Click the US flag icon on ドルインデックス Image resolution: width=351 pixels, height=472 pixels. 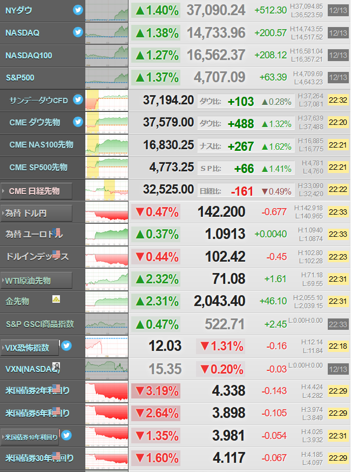point(56,254)
